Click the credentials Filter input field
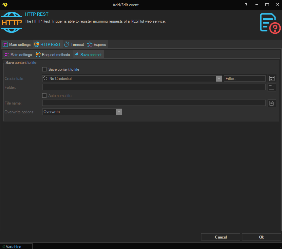The width and height of the screenshot is (282, 249). [x=245, y=79]
